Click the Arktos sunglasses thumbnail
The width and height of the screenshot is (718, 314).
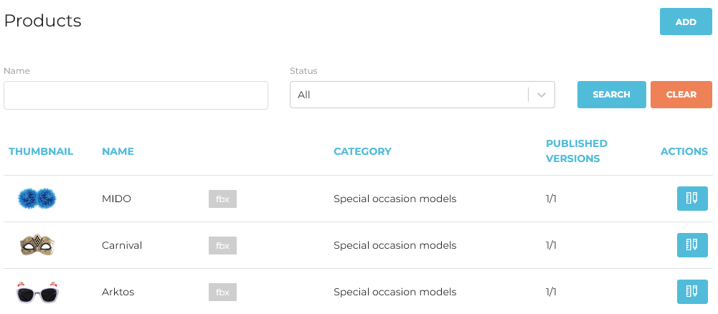pyautogui.click(x=37, y=292)
